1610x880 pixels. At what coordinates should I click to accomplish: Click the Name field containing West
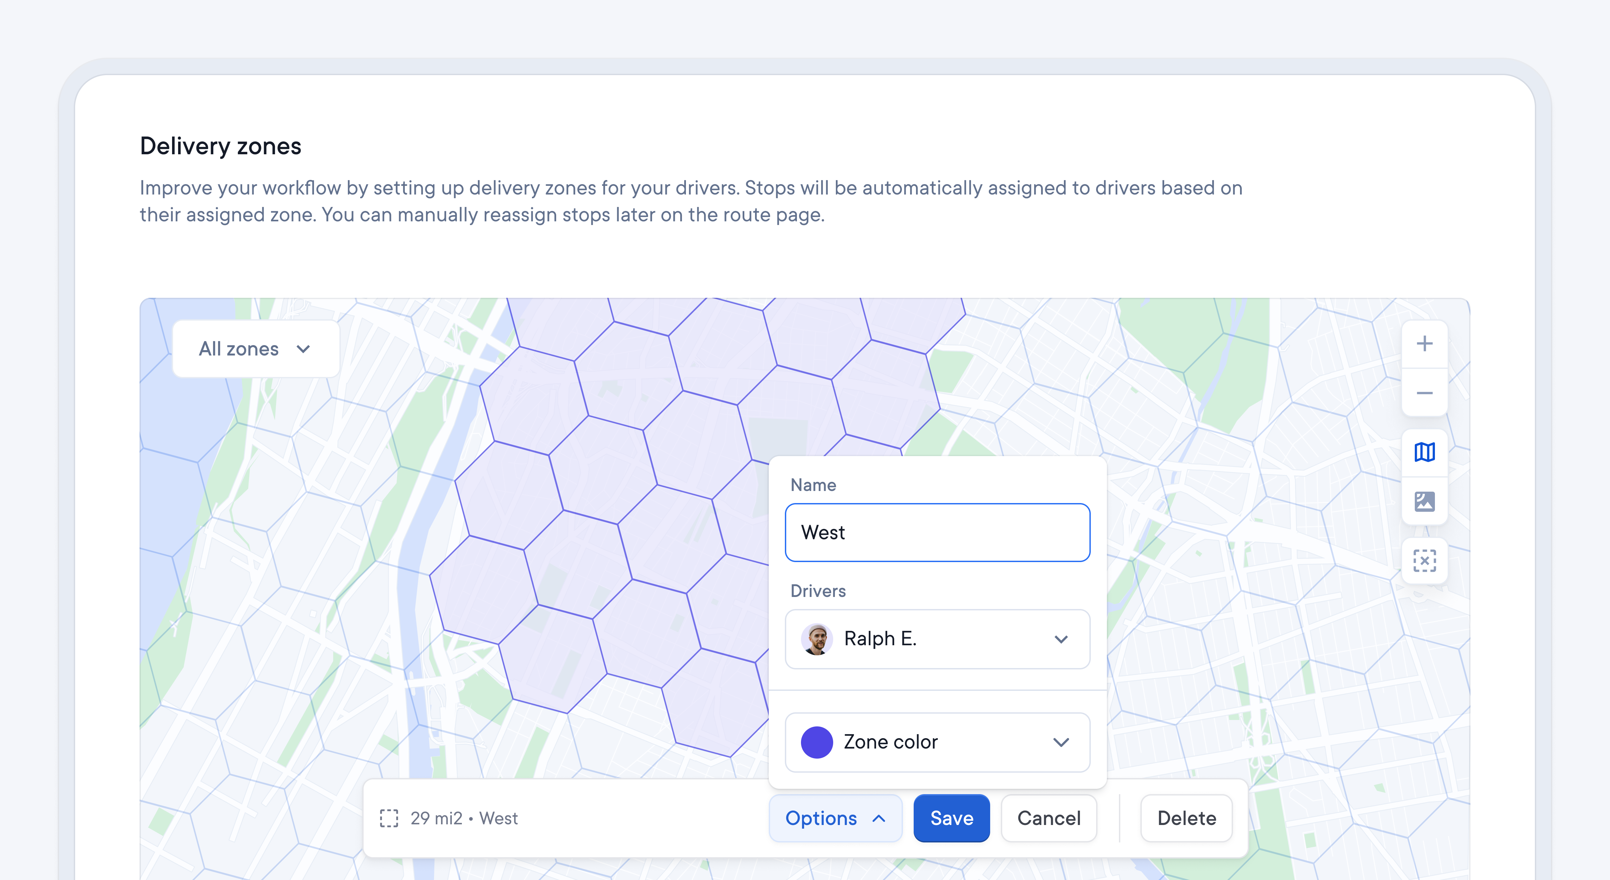pos(937,533)
